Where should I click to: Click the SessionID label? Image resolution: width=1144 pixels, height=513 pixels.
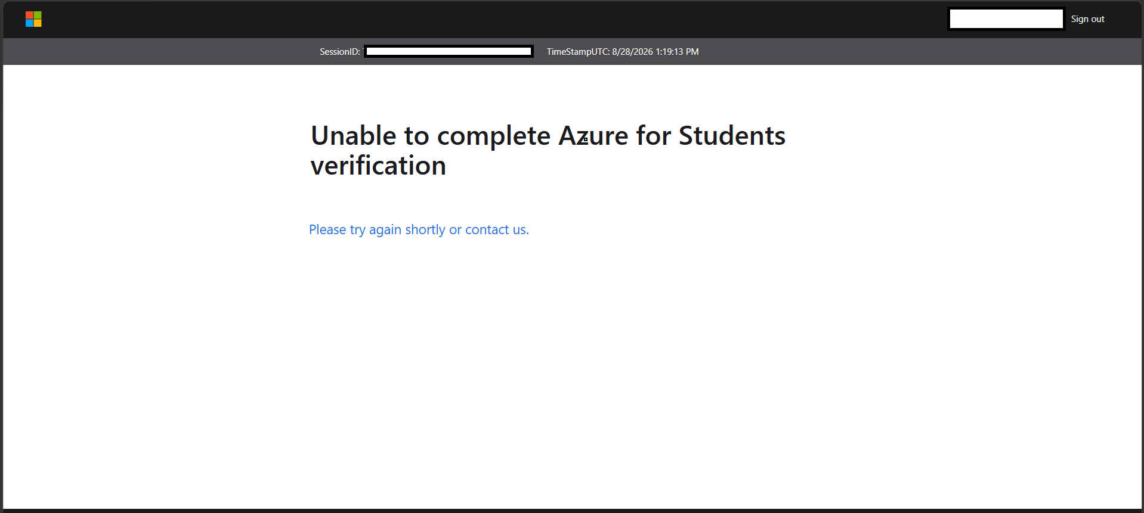(340, 52)
